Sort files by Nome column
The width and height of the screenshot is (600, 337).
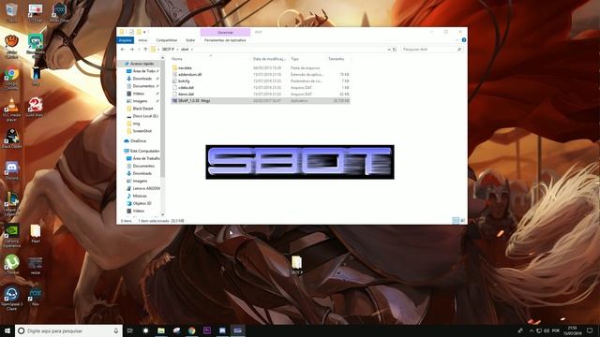177,59
